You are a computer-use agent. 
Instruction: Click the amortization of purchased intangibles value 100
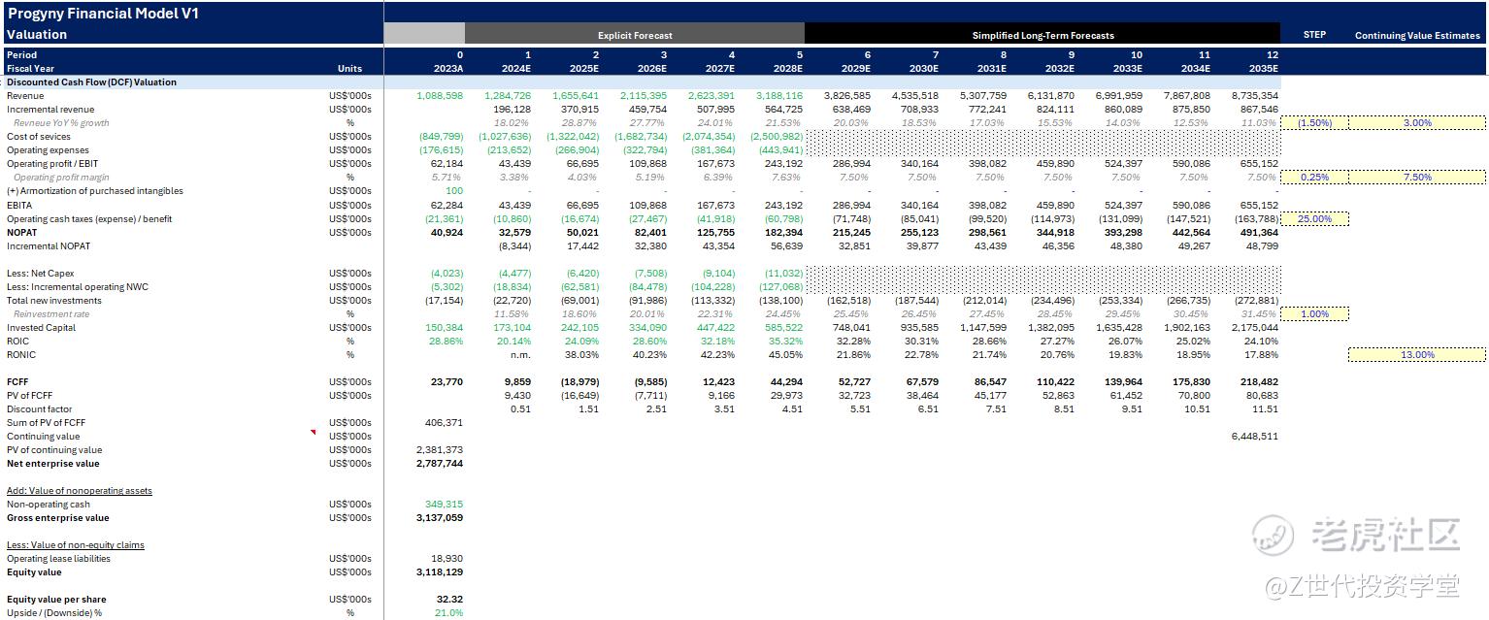[x=454, y=191]
